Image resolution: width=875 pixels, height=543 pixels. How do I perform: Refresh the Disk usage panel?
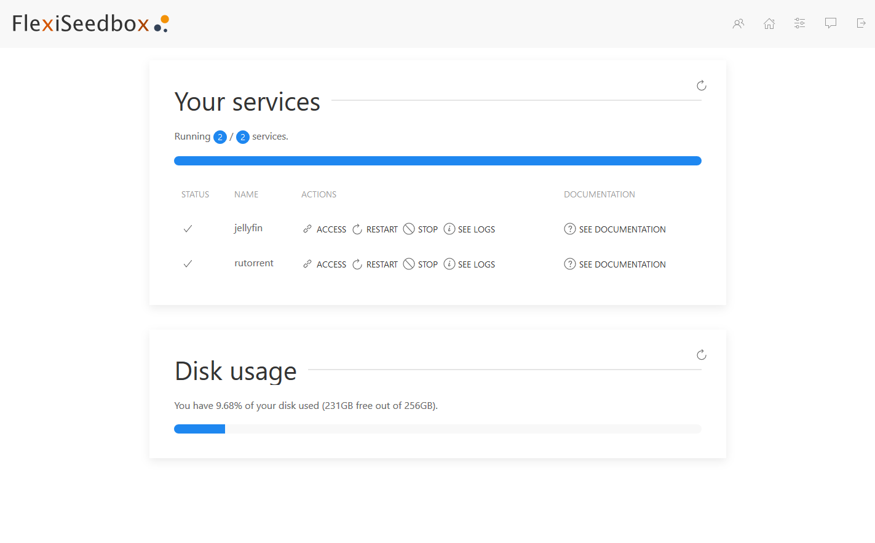coord(701,355)
